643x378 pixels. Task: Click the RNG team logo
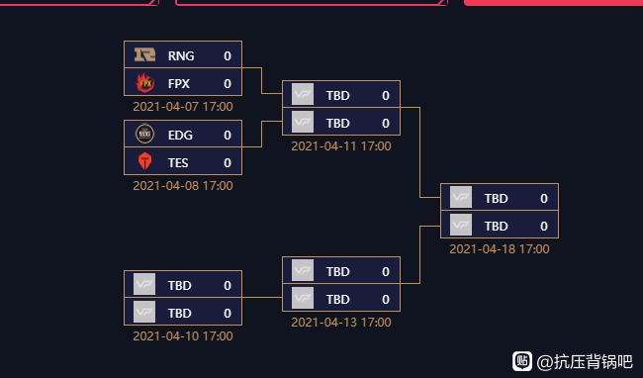tap(144, 54)
